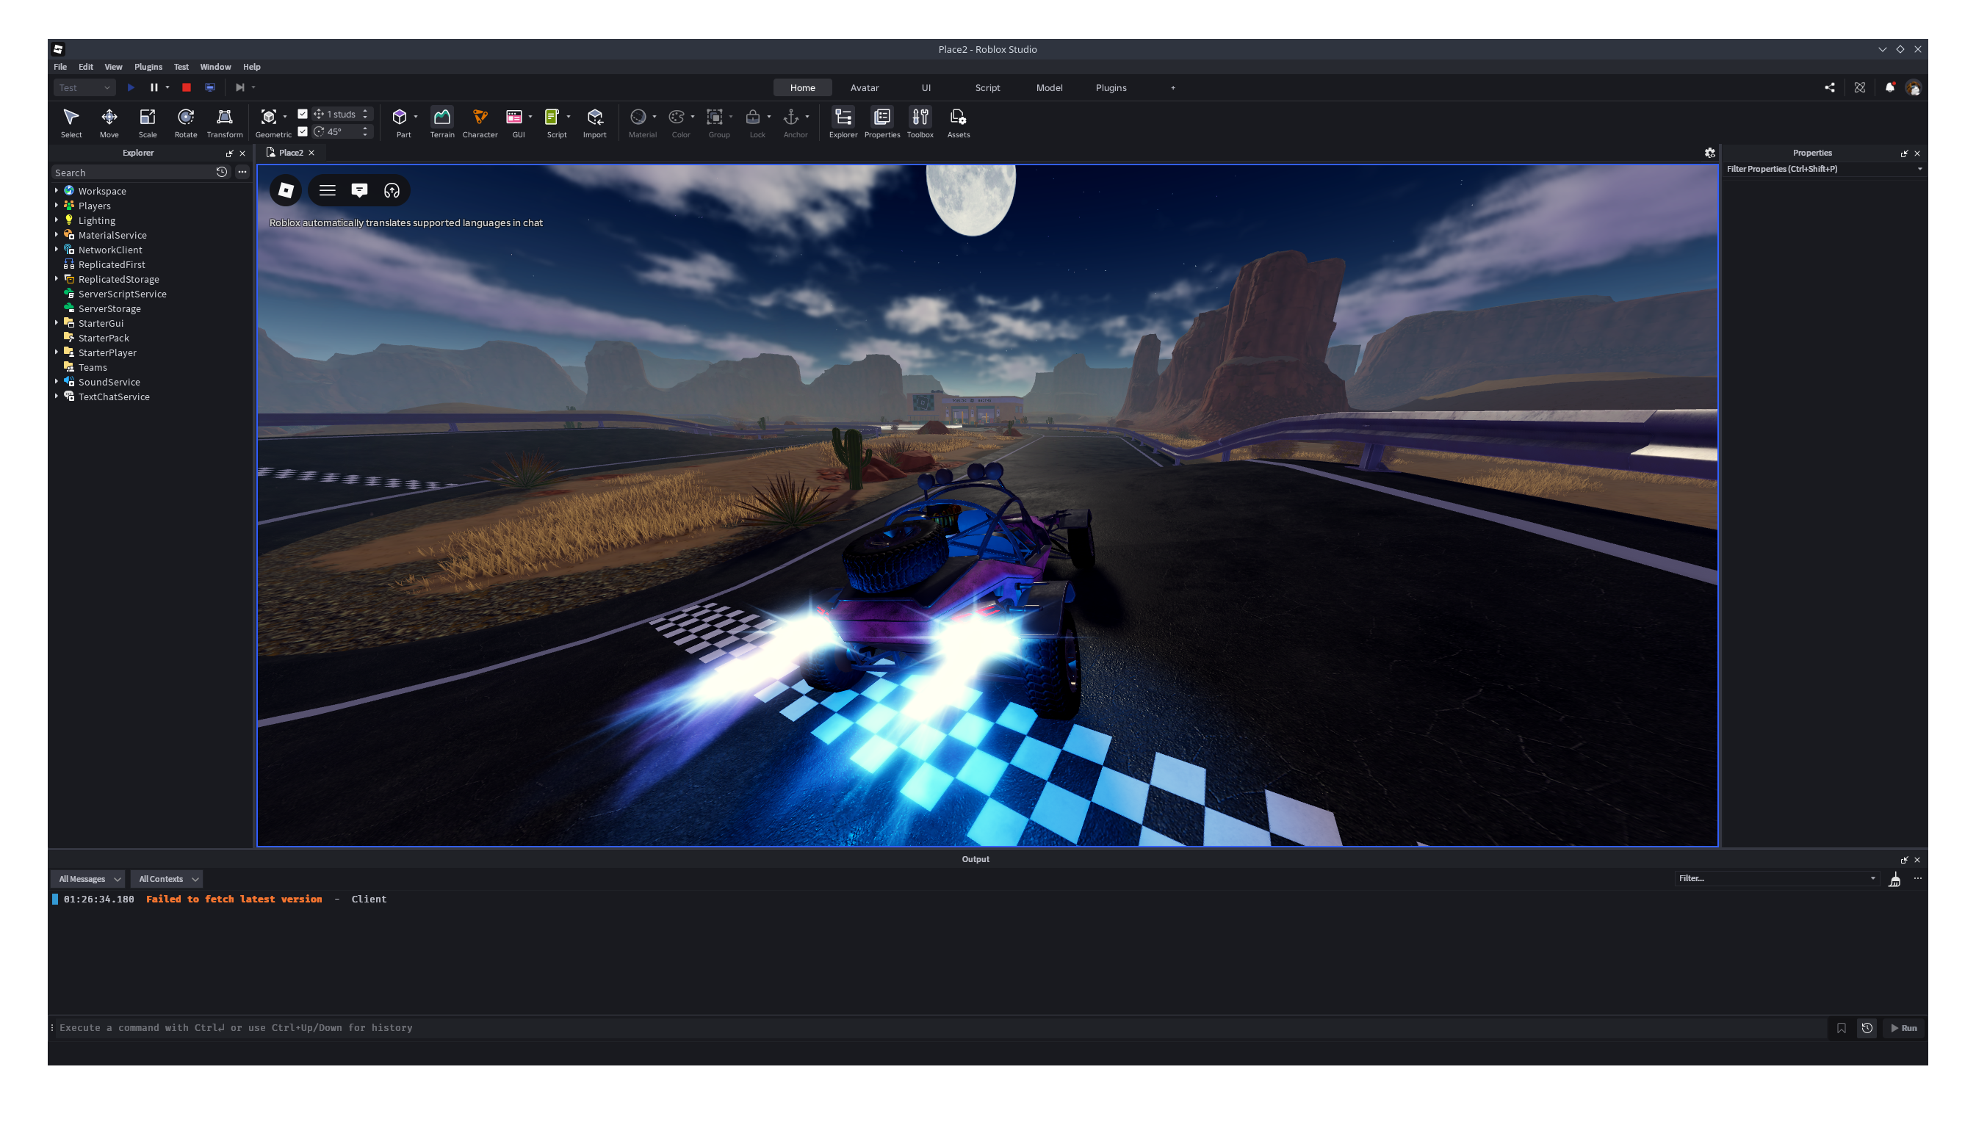Clear the Output log with broom icon
The height and width of the screenshot is (1122, 1976).
pyautogui.click(x=1894, y=878)
